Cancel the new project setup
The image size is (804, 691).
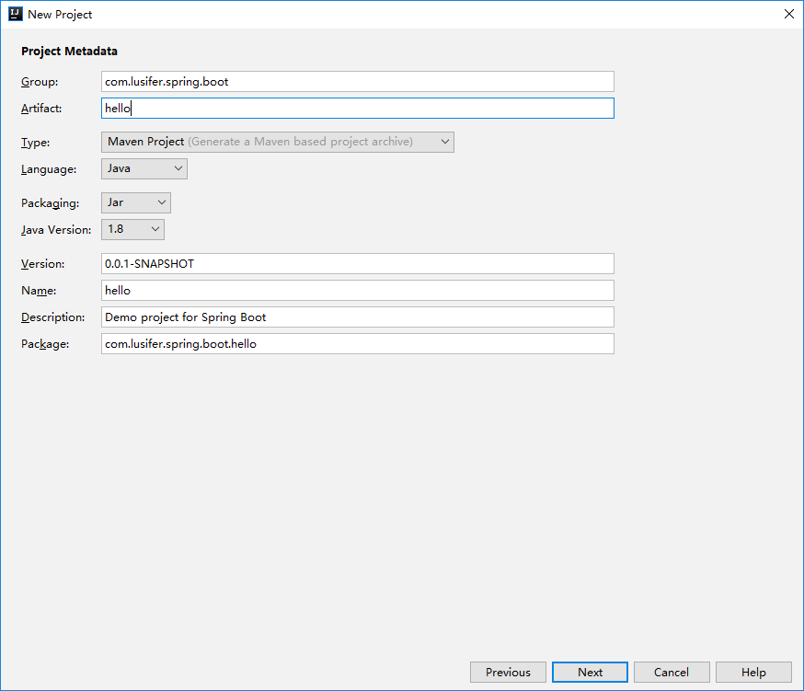point(672,673)
